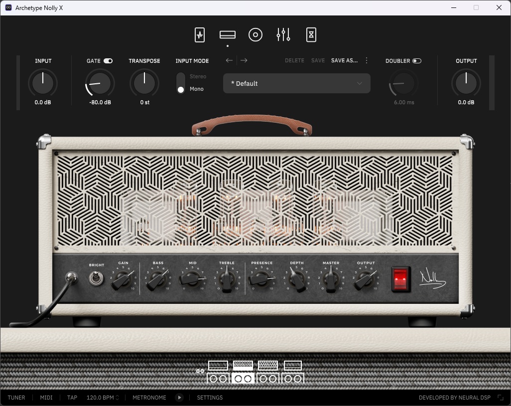Minimize the Archetype Nolly X window

(x=454, y=7)
